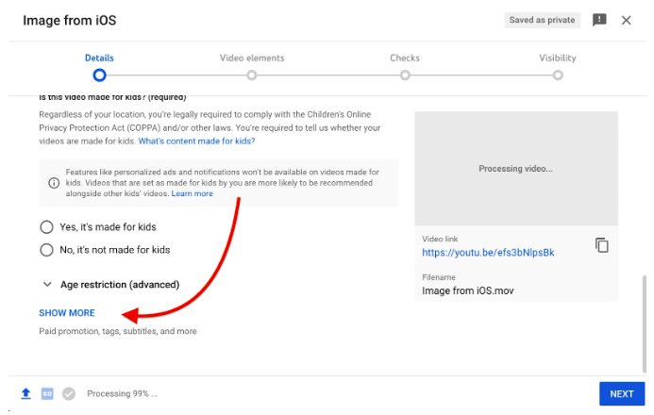Click the 'Image from iOS' dialog title
The width and height of the screenshot is (654, 415).
coord(70,20)
